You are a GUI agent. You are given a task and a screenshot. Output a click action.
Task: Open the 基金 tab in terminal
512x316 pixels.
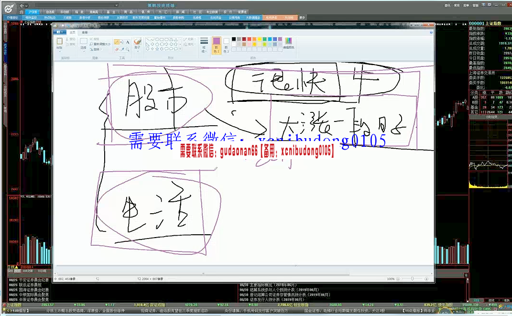pyautogui.click(x=111, y=12)
